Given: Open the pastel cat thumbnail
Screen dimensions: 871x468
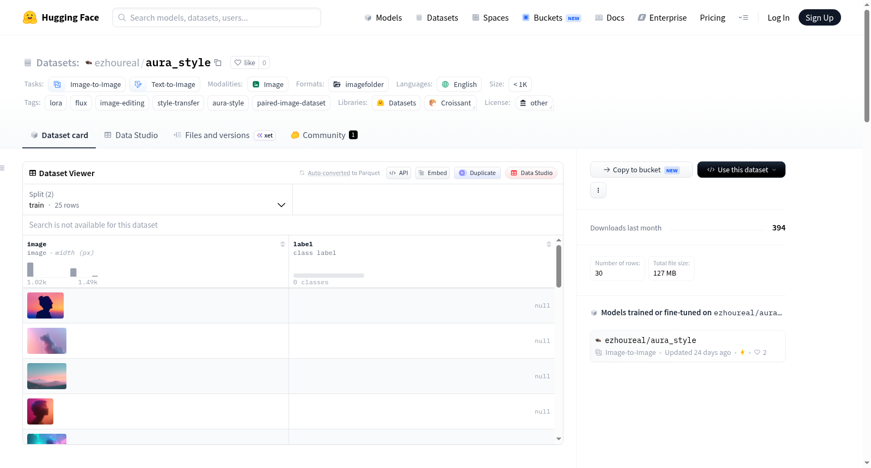Looking at the screenshot, I should click(x=47, y=341).
